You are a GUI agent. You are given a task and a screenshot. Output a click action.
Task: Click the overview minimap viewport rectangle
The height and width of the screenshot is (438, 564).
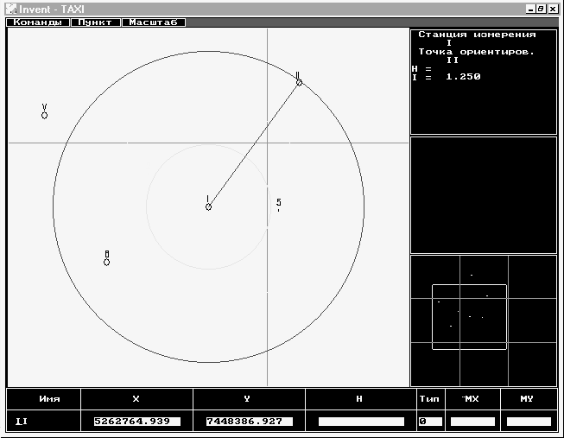[469, 317]
